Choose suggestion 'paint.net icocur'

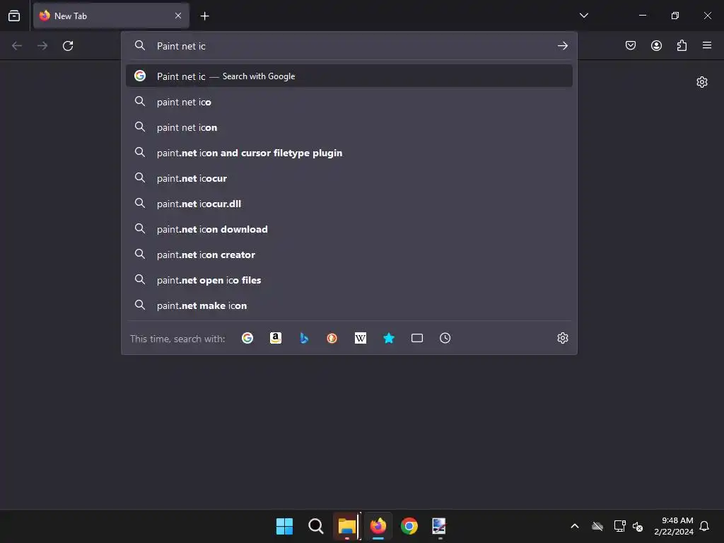pos(349,177)
